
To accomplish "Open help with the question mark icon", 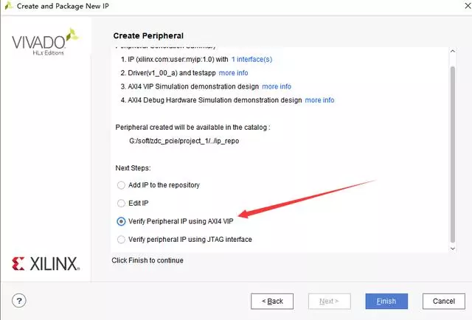I will click(19, 300).
